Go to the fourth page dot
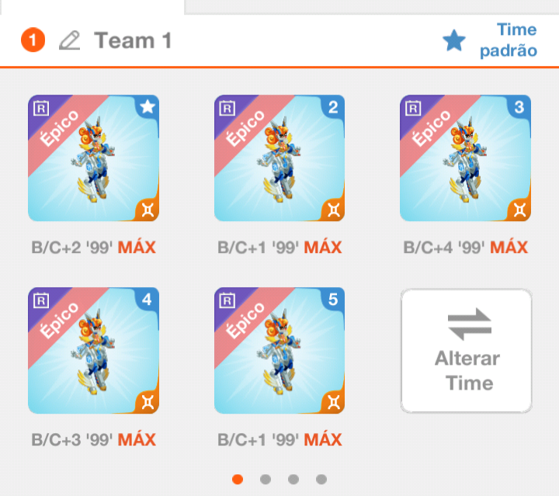The width and height of the screenshot is (559, 496). pyautogui.click(x=321, y=479)
